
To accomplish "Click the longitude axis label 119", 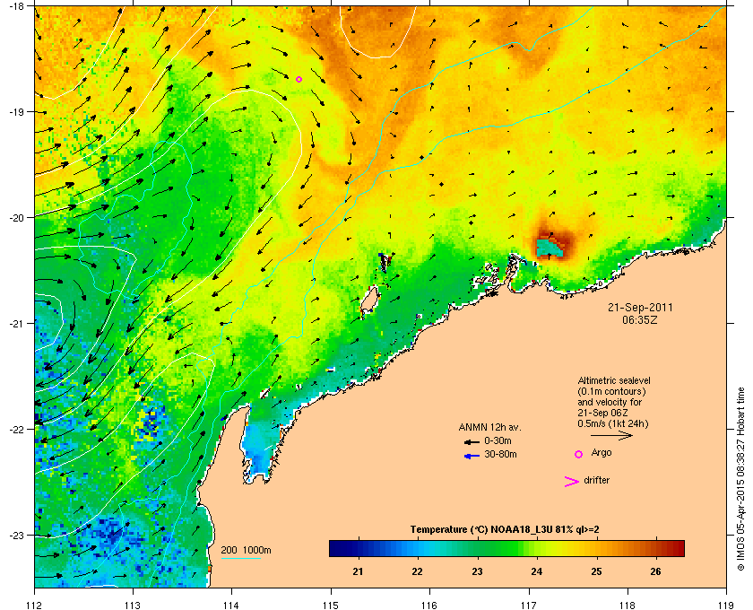I will point(726,606).
